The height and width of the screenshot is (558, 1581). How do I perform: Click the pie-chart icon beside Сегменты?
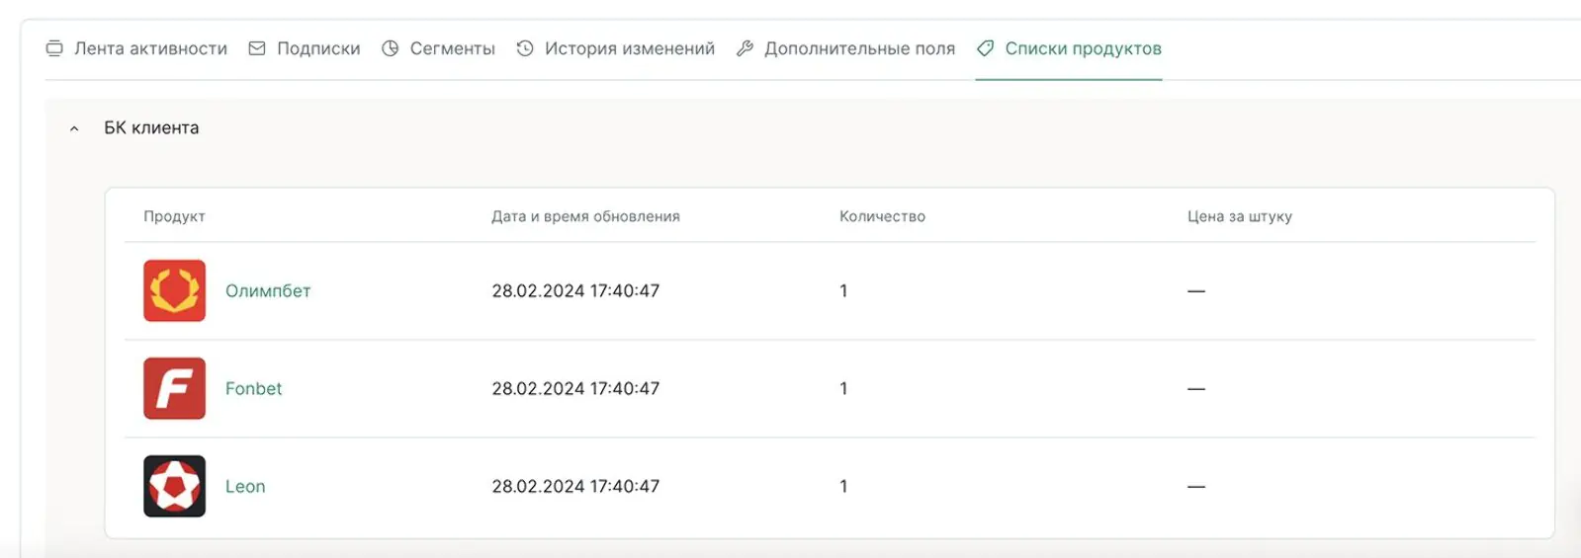(391, 48)
